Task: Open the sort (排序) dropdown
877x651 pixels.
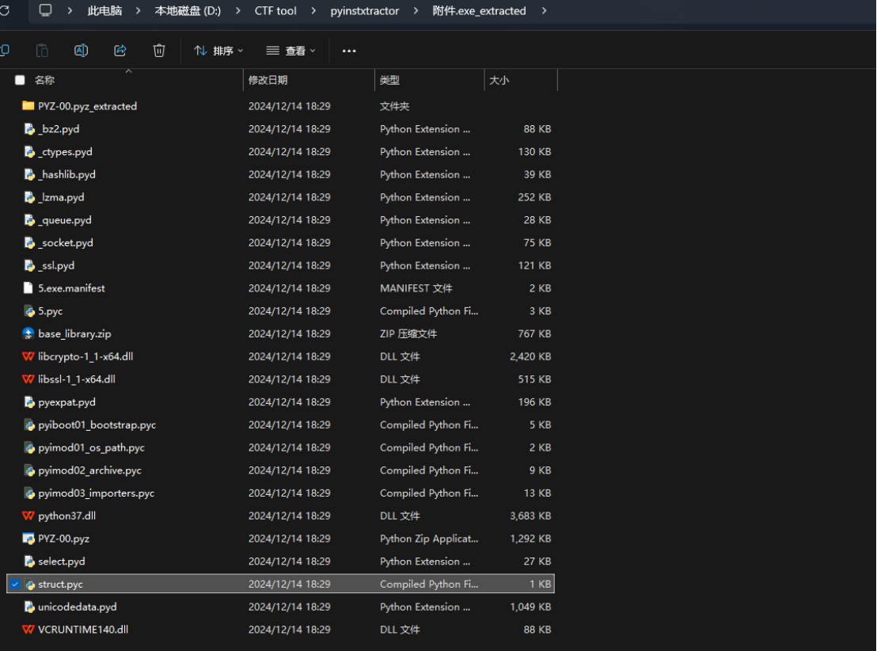Action: pos(218,51)
